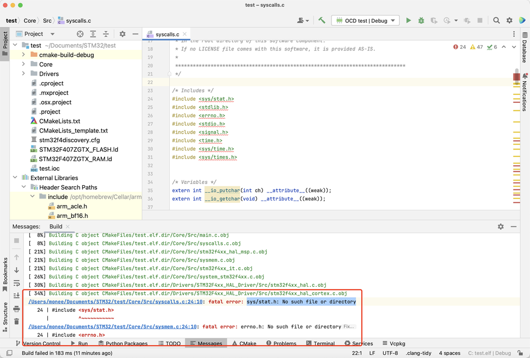Toggle soft-wrap in the Messages output
The width and height of the screenshot is (530, 358).
point(17,283)
